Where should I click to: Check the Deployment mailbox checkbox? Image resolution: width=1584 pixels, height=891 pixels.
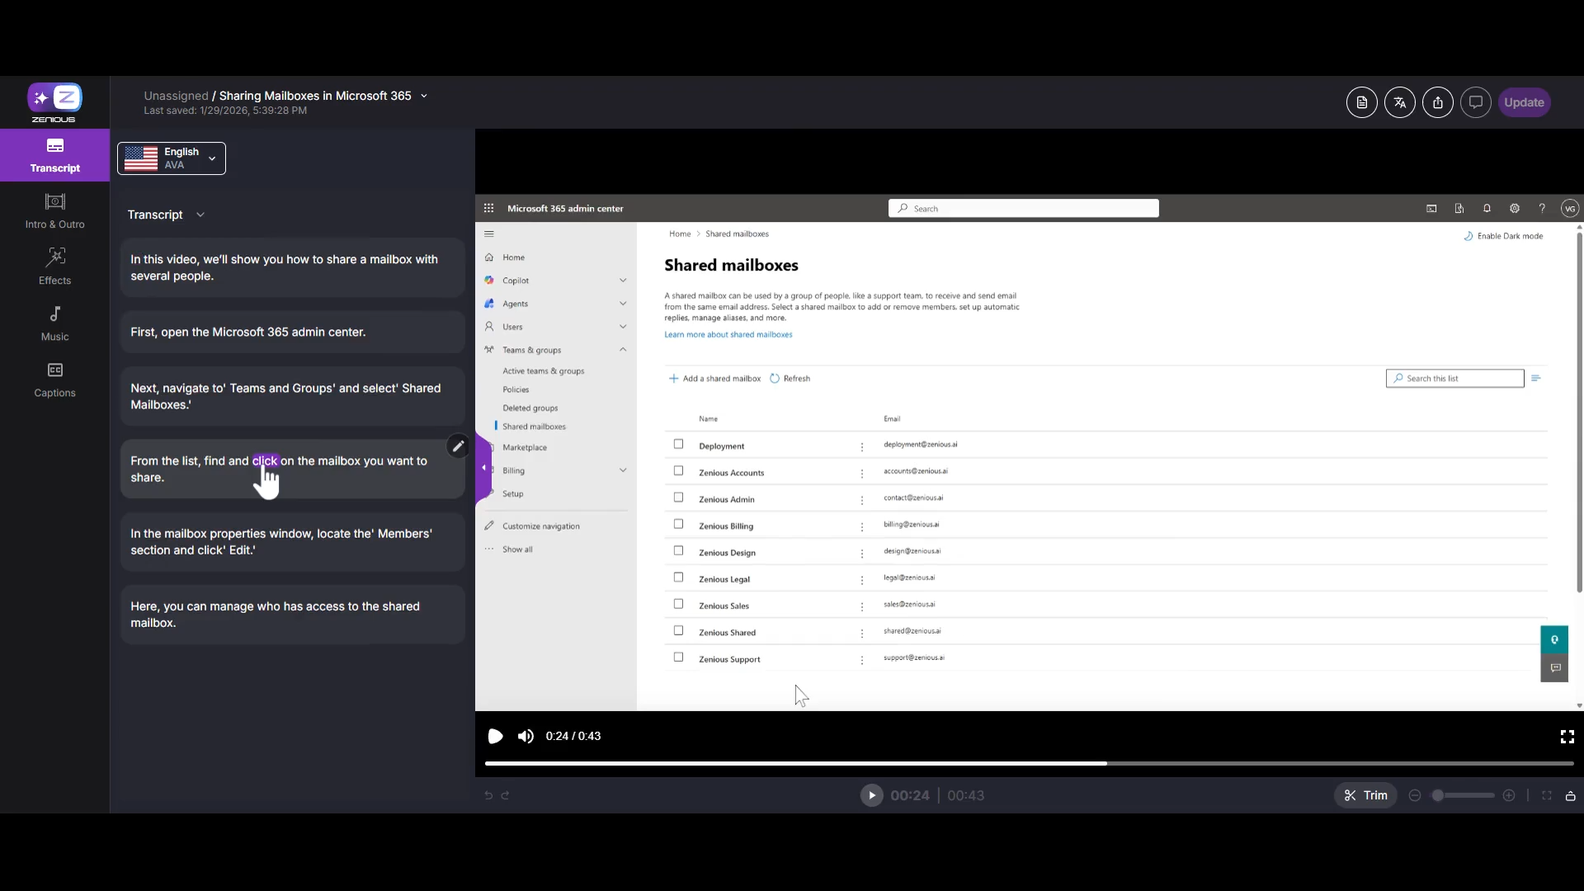[x=678, y=444]
